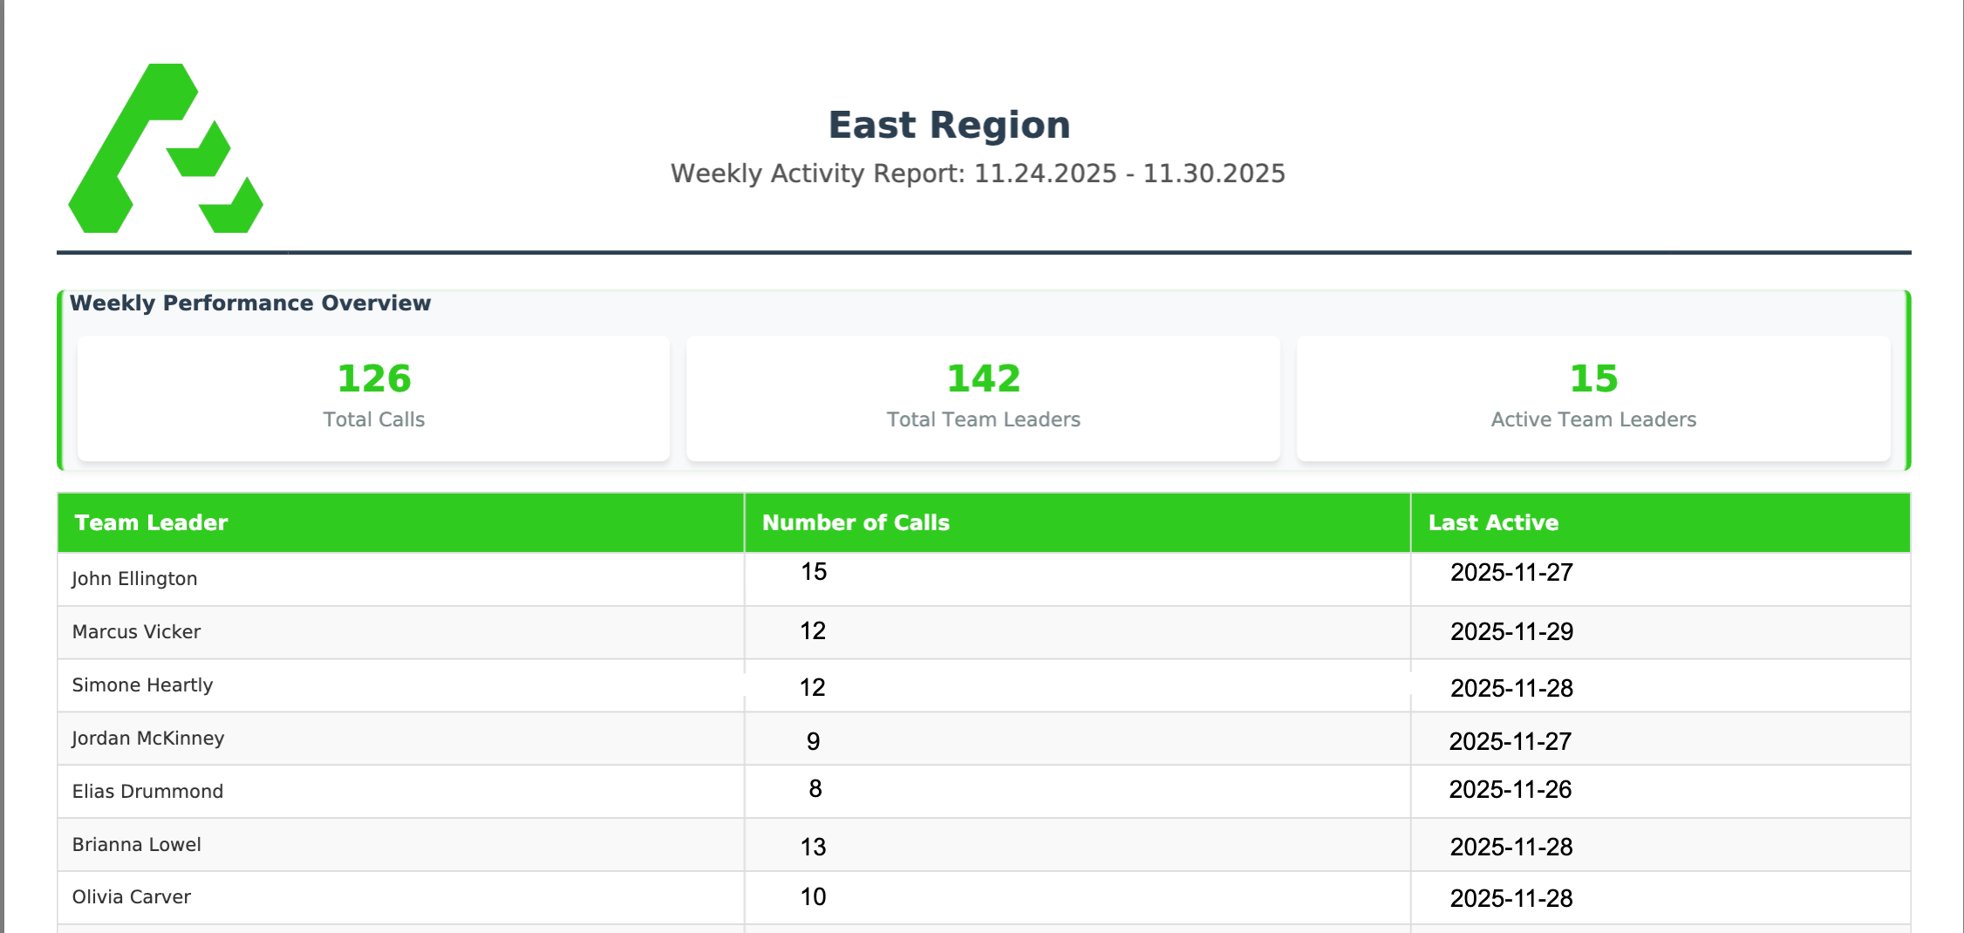
Task: Sort by the Team Leader column header
Action: (x=151, y=522)
